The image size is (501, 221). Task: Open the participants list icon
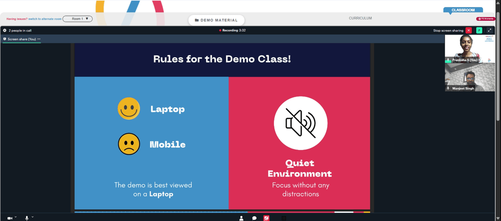coord(241,218)
